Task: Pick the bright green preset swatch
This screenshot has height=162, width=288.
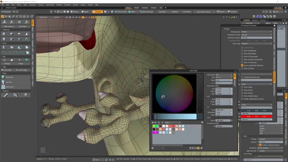Action: click(154, 126)
